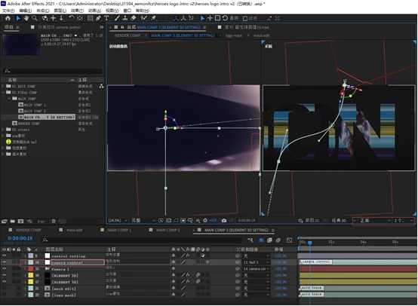This screenshot has height=306, width=418.
Task: Open the 3D view dropdown in viewer footer
Action: (x=372, y=221)
